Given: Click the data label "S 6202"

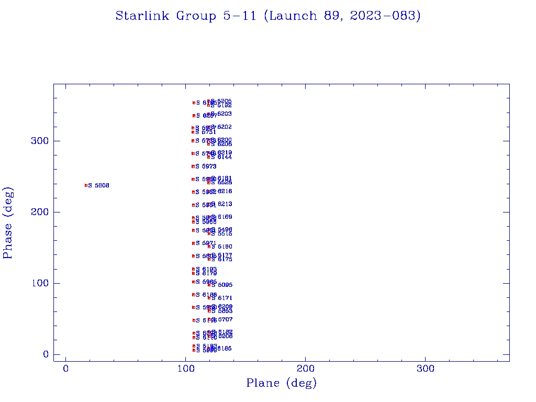Looking at the screenshot, I should (x=221, y=127).
